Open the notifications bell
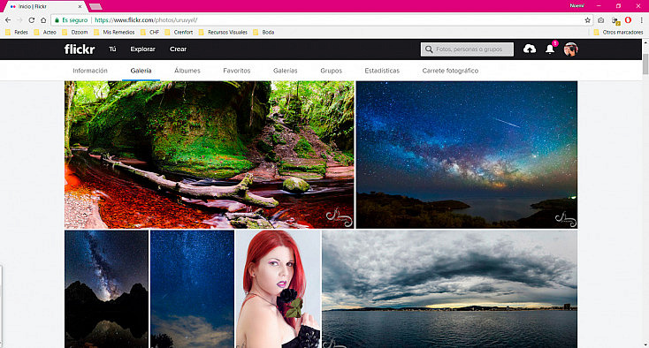649x348 pixels. click(550, 49)
